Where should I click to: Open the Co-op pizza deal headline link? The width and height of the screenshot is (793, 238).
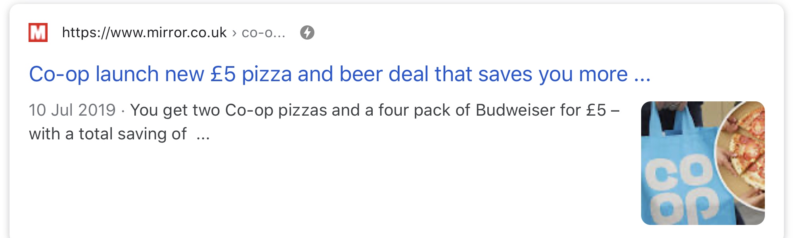click(339, 74)
